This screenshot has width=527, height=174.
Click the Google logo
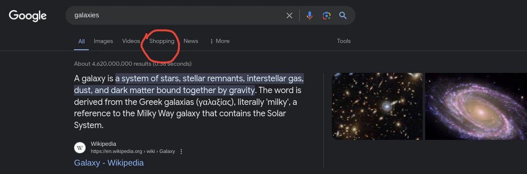tap(28, 16)
